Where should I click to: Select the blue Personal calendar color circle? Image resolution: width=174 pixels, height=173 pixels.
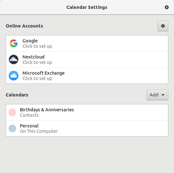pos(12,128)
